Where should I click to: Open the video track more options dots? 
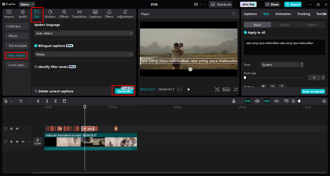[29, 142]
